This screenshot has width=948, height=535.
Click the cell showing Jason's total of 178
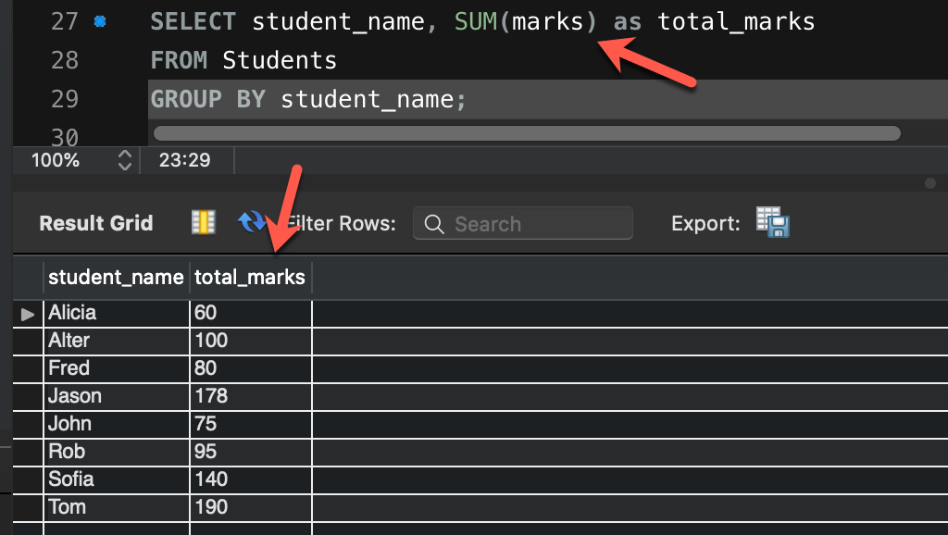point(250,396)
